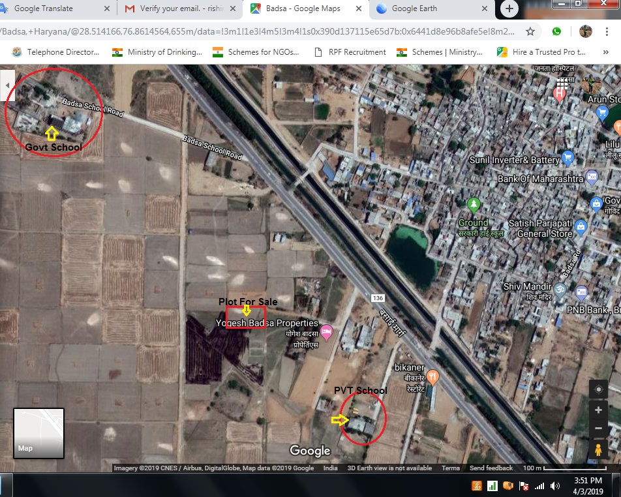Click the Sunil Inverter & Battery shop pin
Image resolution: width=621 pixels, height=497 pixels.
tap(568, 157)
